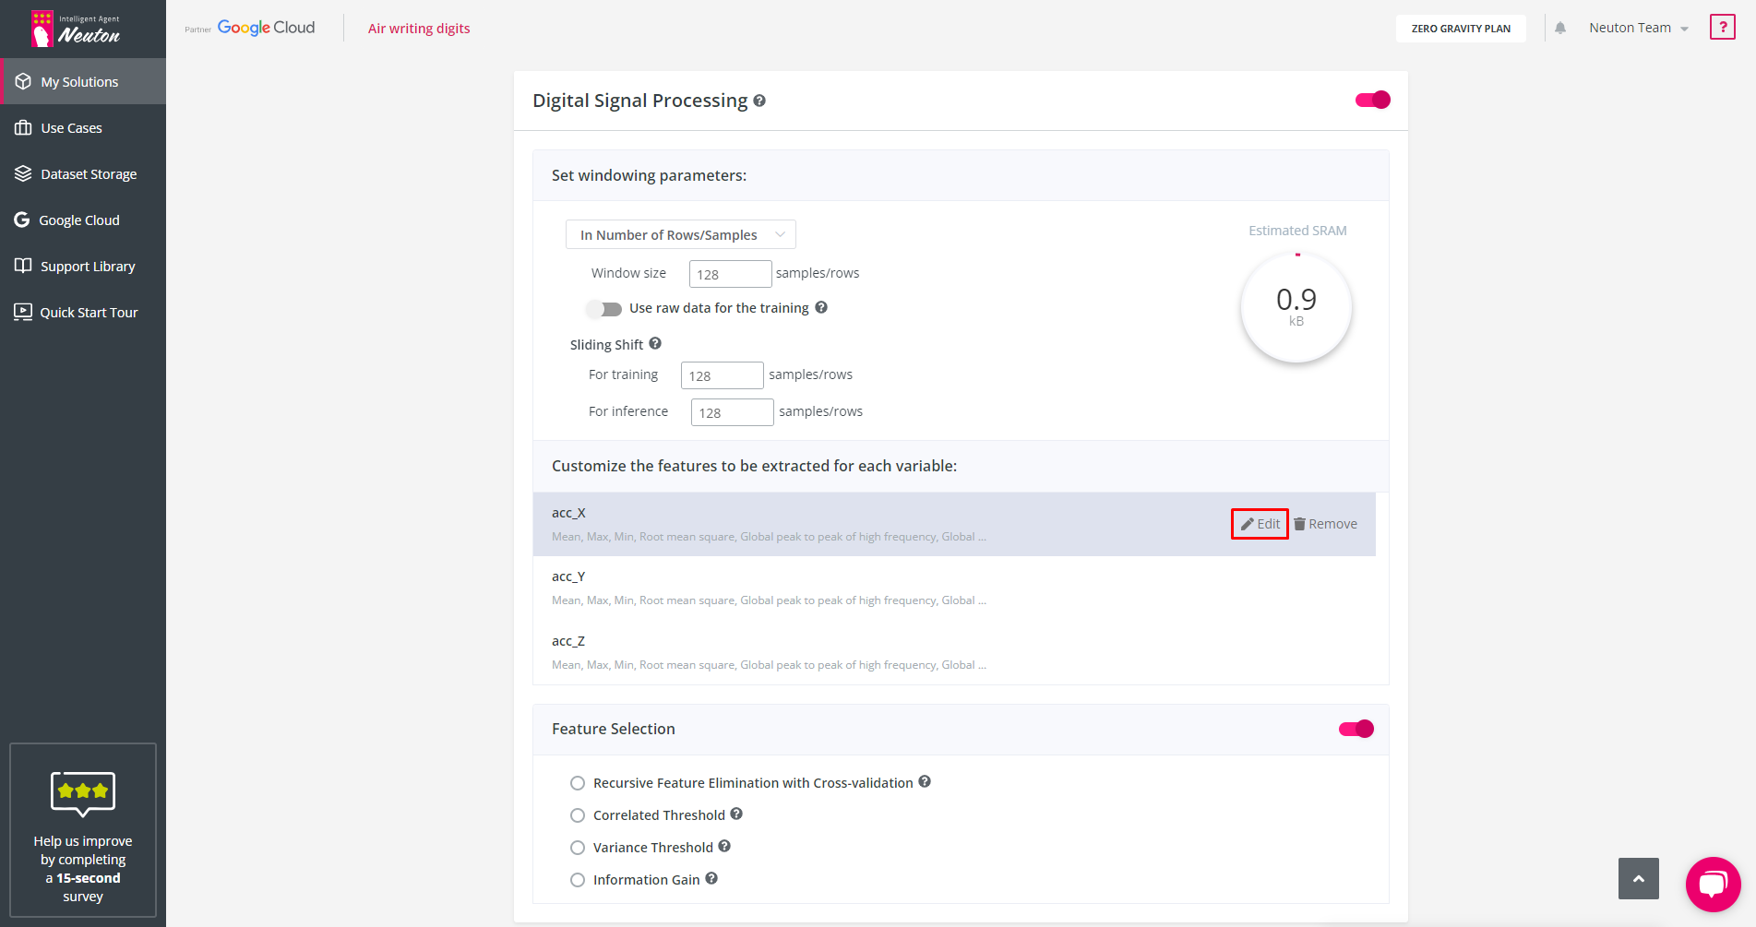1756x927 pixels.
Task: Open notifications bell icon
Action: [x=1560, y=28]
